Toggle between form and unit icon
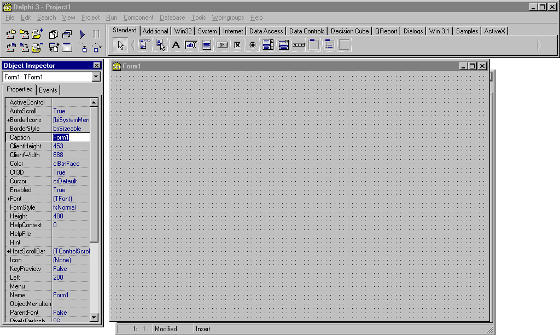Screen dimensions: 560x335 click(x=54, y=48)
